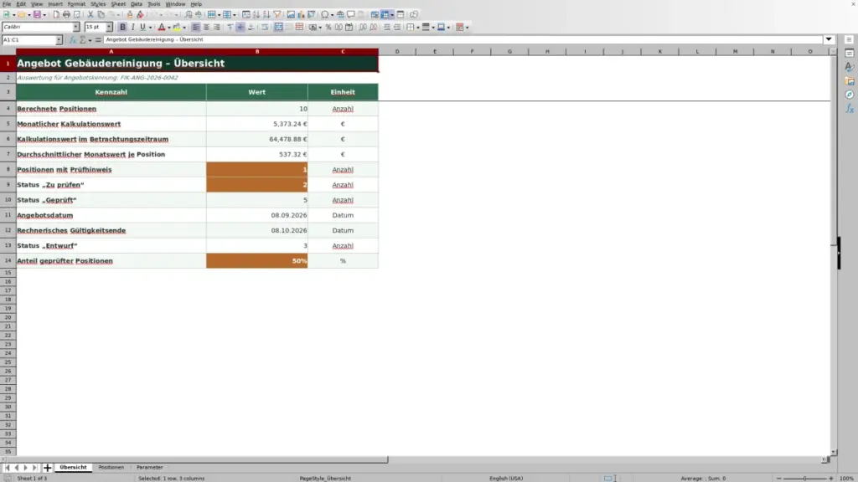Save the document with the Save icon
Viewport: 858px width, 482px height.
(37, 15)
